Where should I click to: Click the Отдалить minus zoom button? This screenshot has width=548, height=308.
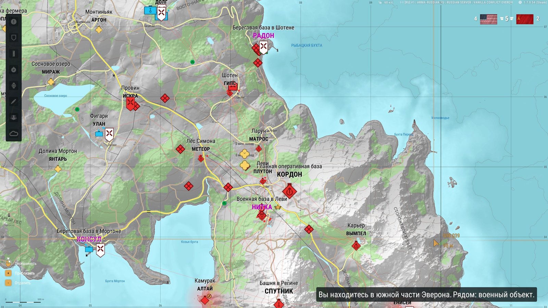point(9,283)
